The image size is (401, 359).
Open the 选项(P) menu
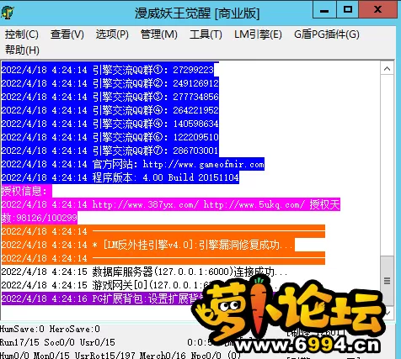pos(112,34)
